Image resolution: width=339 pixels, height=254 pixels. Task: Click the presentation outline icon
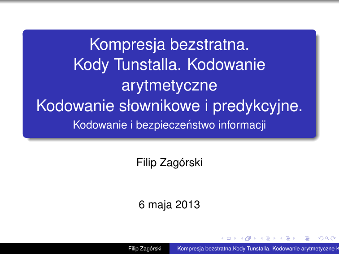tap(307, 238)
